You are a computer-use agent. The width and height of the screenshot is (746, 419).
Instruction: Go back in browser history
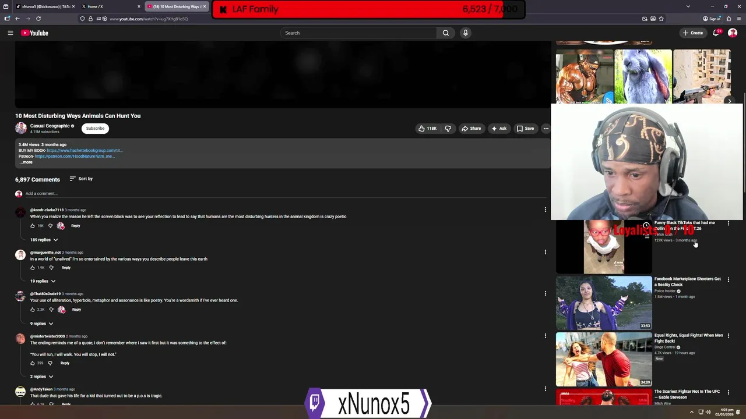coord(17,19)
